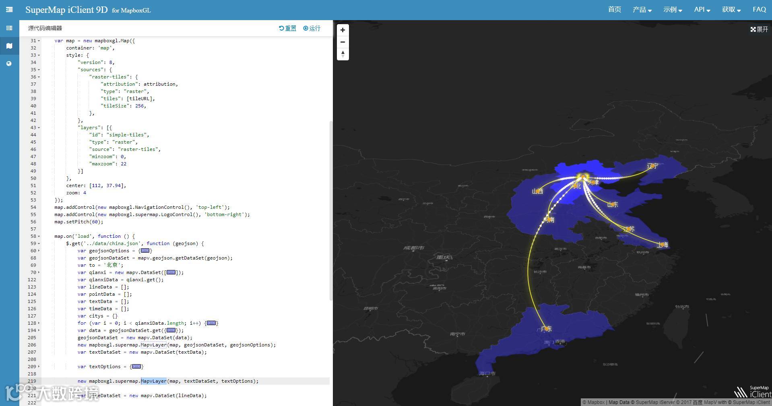
Task: Reset map bearing with the compass control
Action: (343, 54)
